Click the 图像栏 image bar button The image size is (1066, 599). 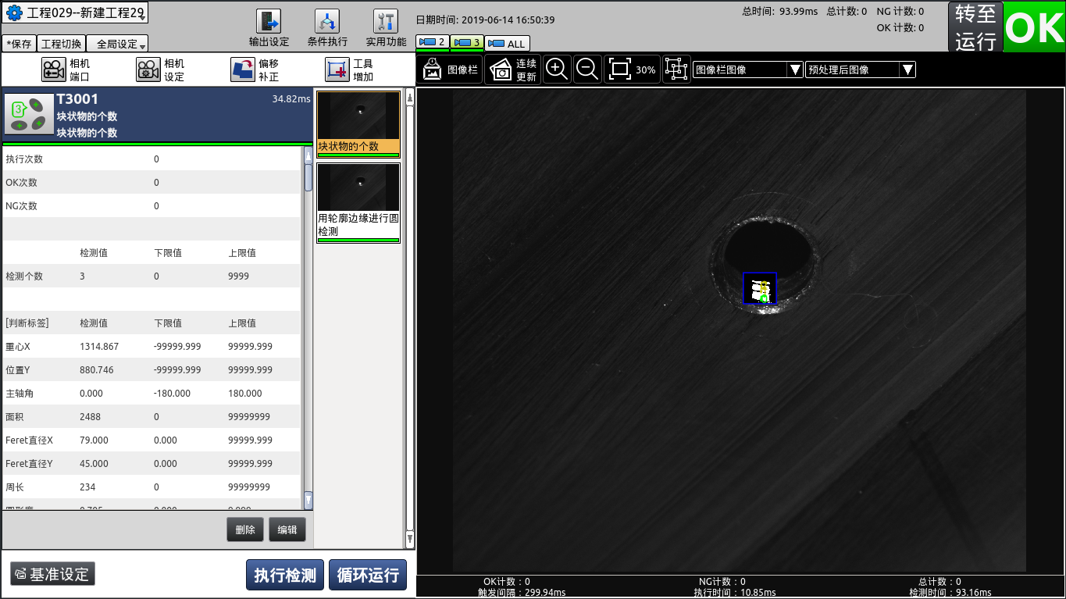[450, 70]
